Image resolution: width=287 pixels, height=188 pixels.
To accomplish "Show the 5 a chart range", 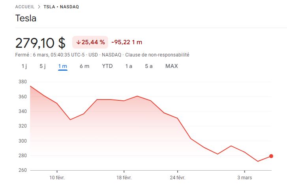I will (149, 66).
